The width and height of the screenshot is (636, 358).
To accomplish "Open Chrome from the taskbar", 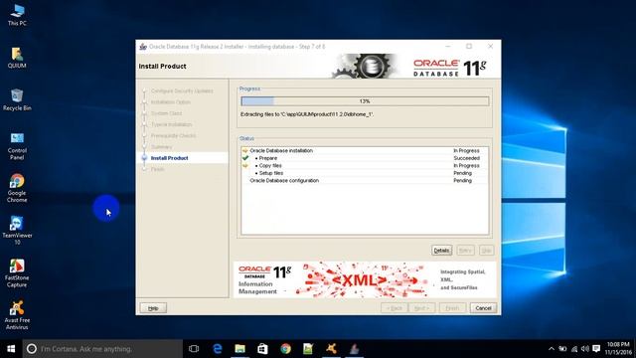I will coord(285,349).
